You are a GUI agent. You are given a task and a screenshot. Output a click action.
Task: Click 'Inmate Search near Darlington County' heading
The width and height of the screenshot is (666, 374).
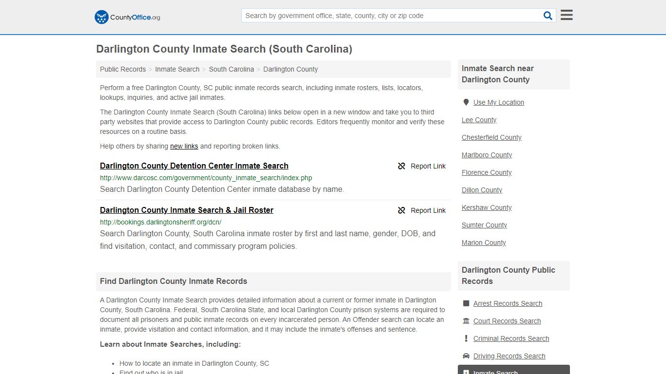click(498, 74)
